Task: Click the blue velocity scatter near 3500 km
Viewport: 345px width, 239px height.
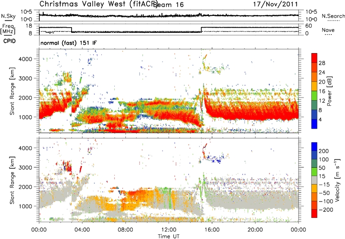Action: click(x=216, y=159)
